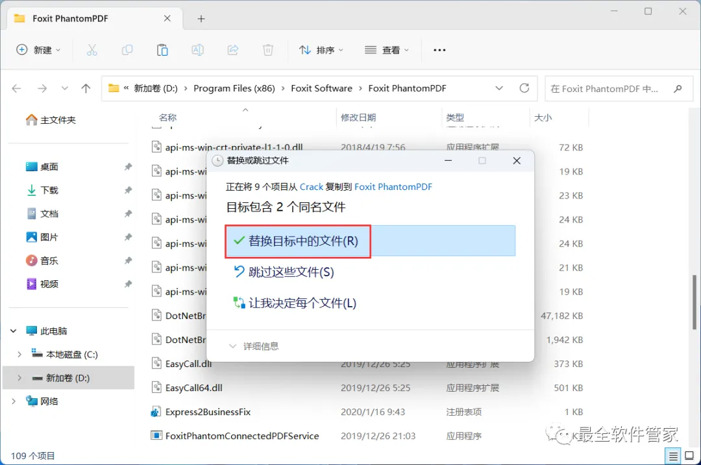Go back with the left arrow

point(16,88)
